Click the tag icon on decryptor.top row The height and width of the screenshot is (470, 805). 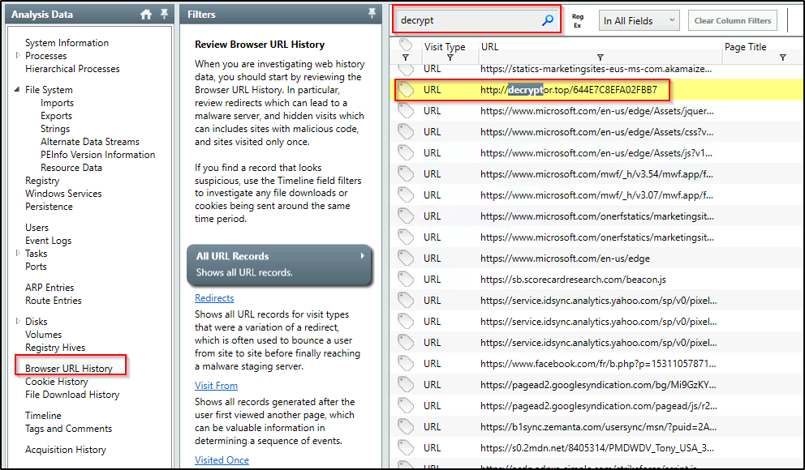click(x=407, y=89)
